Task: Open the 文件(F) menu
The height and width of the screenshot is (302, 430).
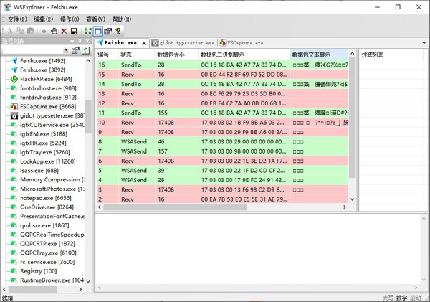Action: tap(17, 19)
